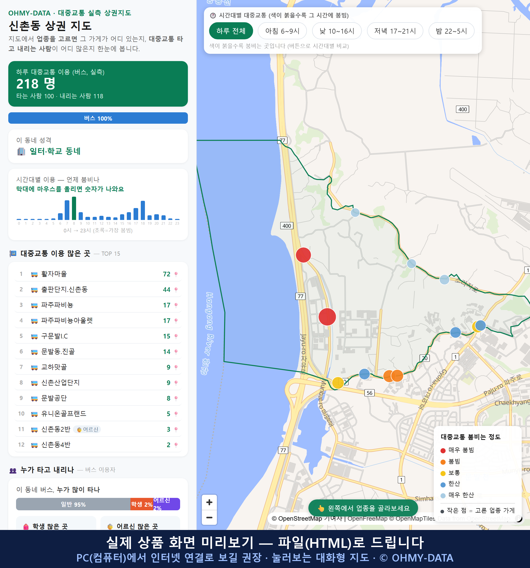Click the 어르신 2% purple segment
Image resolution: width=530 pixels, height=568 pixels.
point(167,504)
